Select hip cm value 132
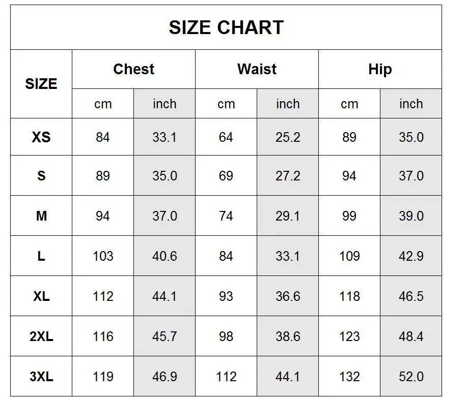Screen dimensions: 466x400 click(x=349, y=377)
